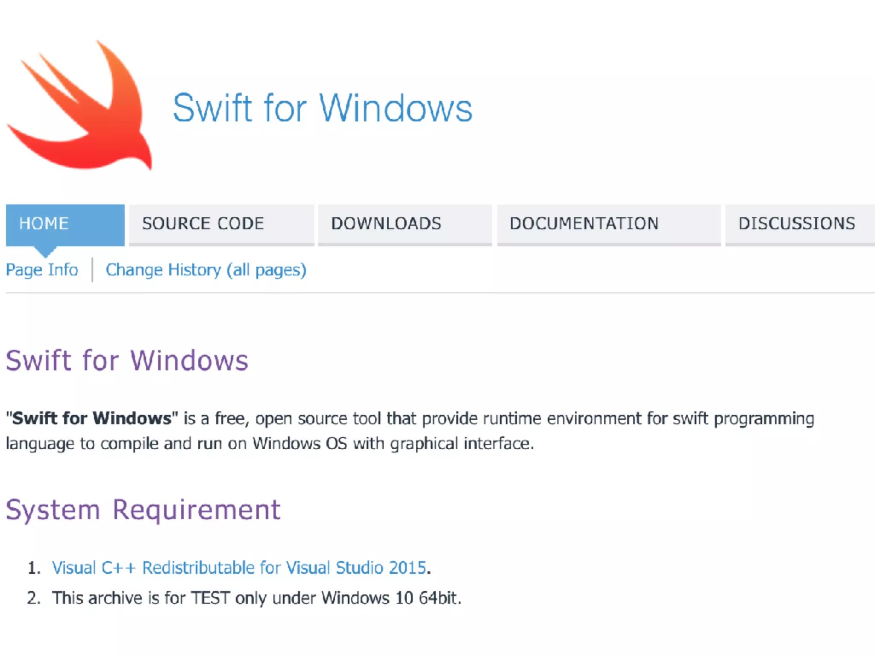Click the "Windows 10 64bit" text
875x656 pixels.
[391, 598]
